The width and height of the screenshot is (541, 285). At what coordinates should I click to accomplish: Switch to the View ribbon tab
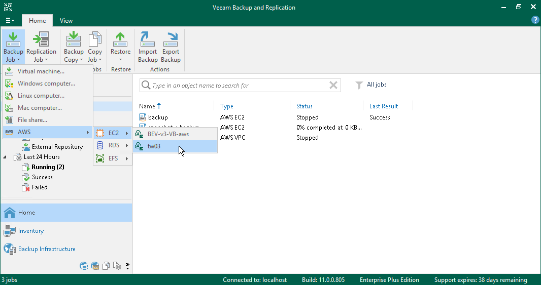[66, 21]
